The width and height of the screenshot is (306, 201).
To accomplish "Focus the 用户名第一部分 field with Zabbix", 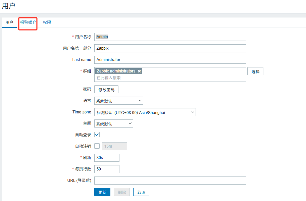I will (170, 48).
